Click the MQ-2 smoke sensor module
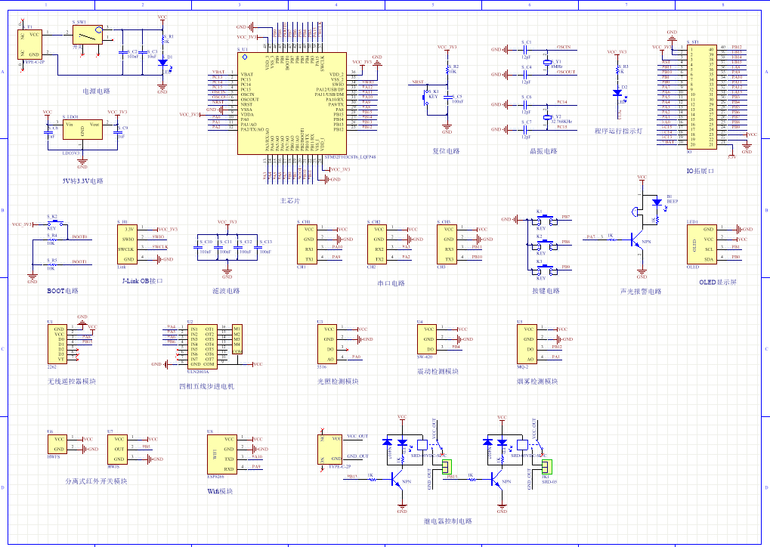The height and width of the screenshot is (547, 770). pos(527,344)
